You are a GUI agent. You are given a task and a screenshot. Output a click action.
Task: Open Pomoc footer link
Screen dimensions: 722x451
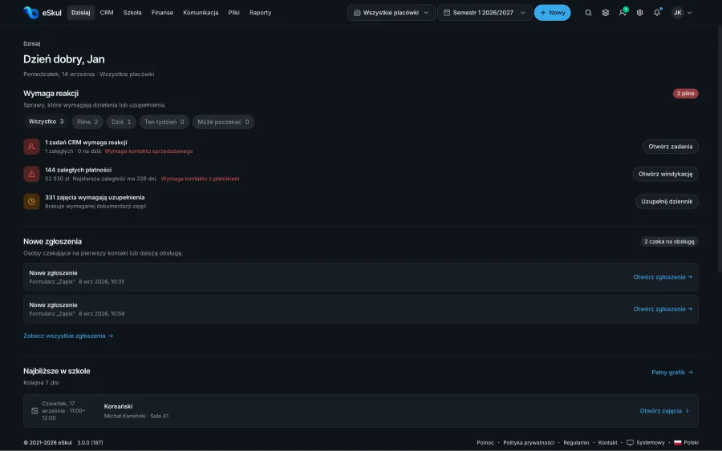pos(485,443)
